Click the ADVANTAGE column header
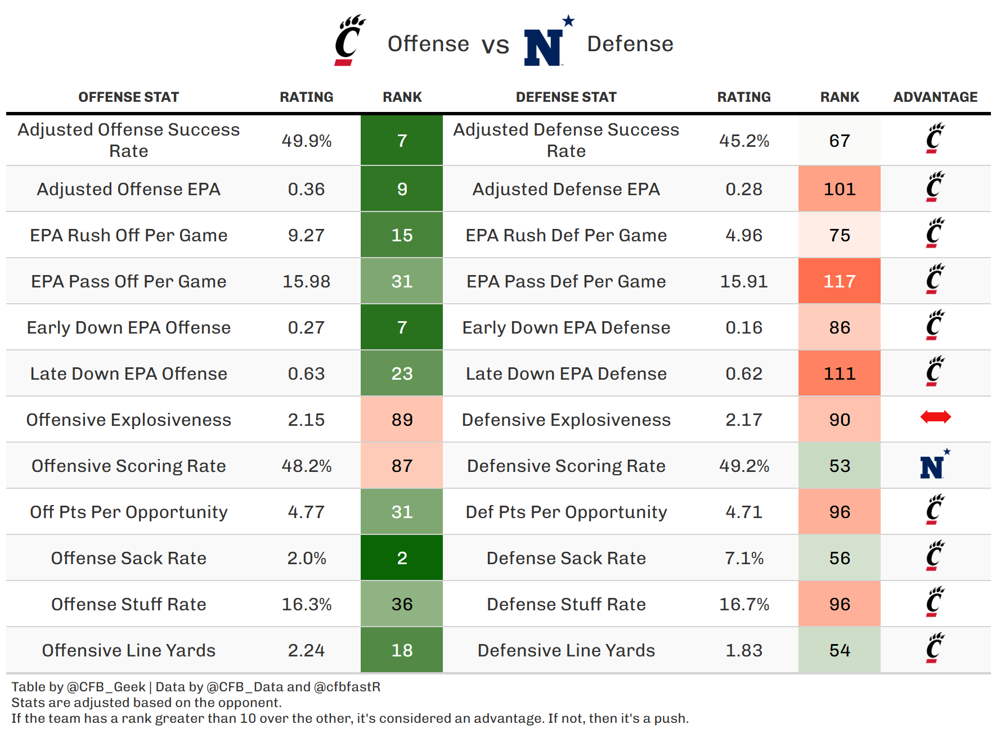 (935, 97)
